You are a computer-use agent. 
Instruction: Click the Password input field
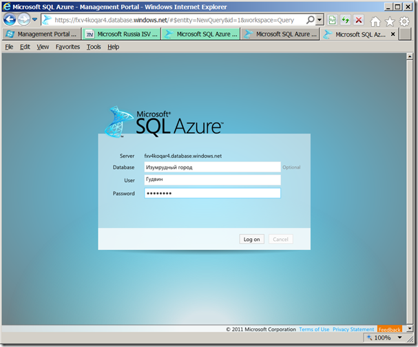[x=213, y=193]
